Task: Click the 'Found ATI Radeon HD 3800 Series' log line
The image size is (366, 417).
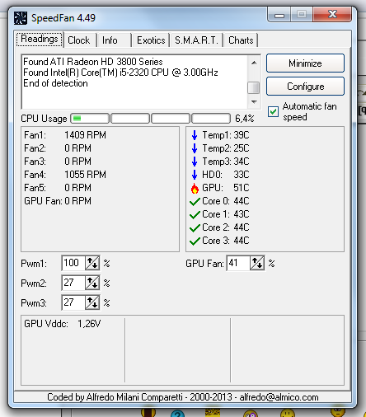Action: click(x=93, y=62)
